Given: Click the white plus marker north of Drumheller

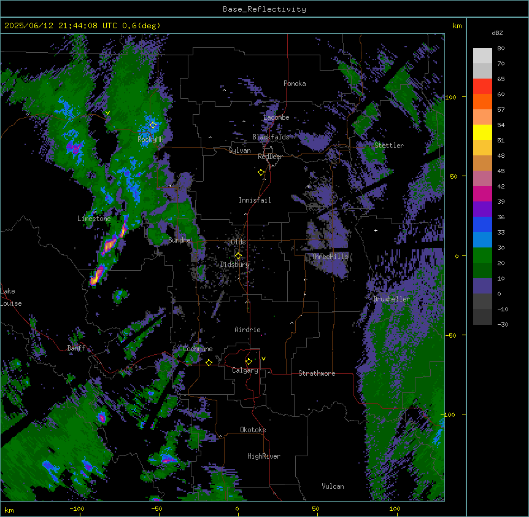Looking at the screenshot, I should point(376,230).
